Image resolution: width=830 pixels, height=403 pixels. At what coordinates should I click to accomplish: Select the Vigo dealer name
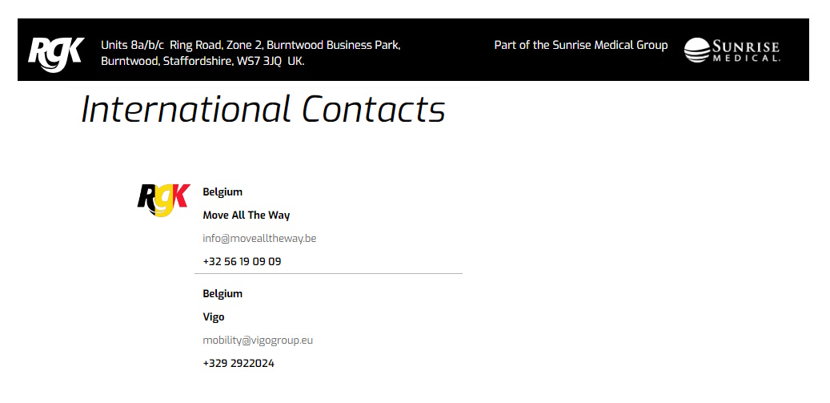(213, 316)
